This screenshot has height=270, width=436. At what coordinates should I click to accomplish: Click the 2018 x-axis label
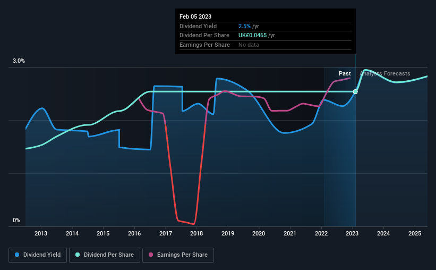click(x=196, y=233)
